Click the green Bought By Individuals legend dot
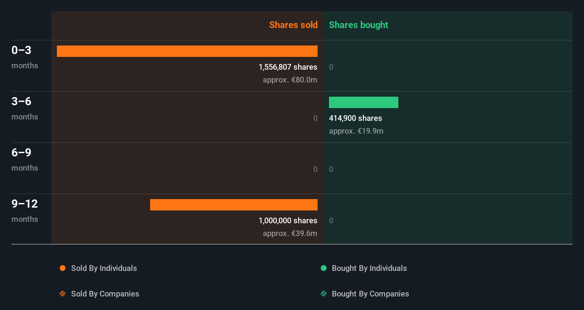 tap(324, 268)
